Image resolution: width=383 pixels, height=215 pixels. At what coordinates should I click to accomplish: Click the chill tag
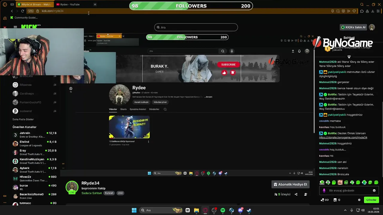point(120,193)
